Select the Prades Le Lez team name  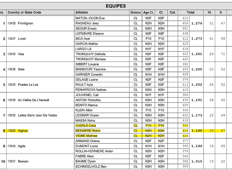pos(28,85)
